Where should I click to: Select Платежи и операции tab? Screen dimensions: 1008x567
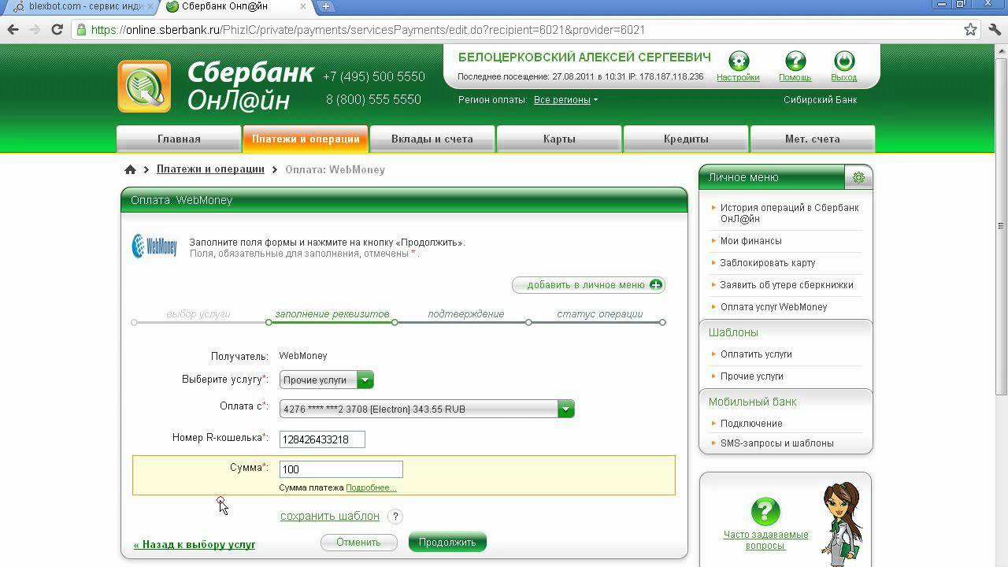pos(306,139)
